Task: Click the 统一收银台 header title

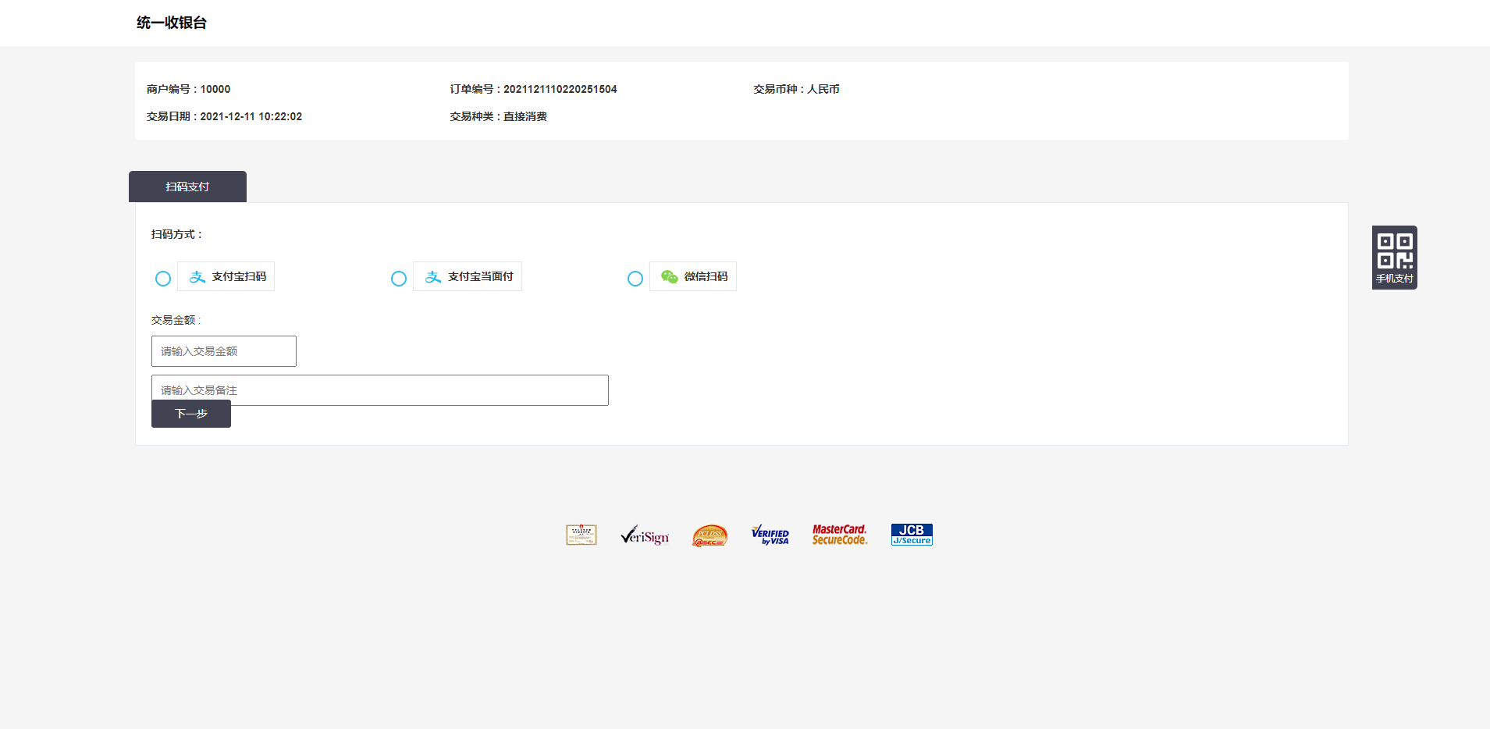Action: 171,23
